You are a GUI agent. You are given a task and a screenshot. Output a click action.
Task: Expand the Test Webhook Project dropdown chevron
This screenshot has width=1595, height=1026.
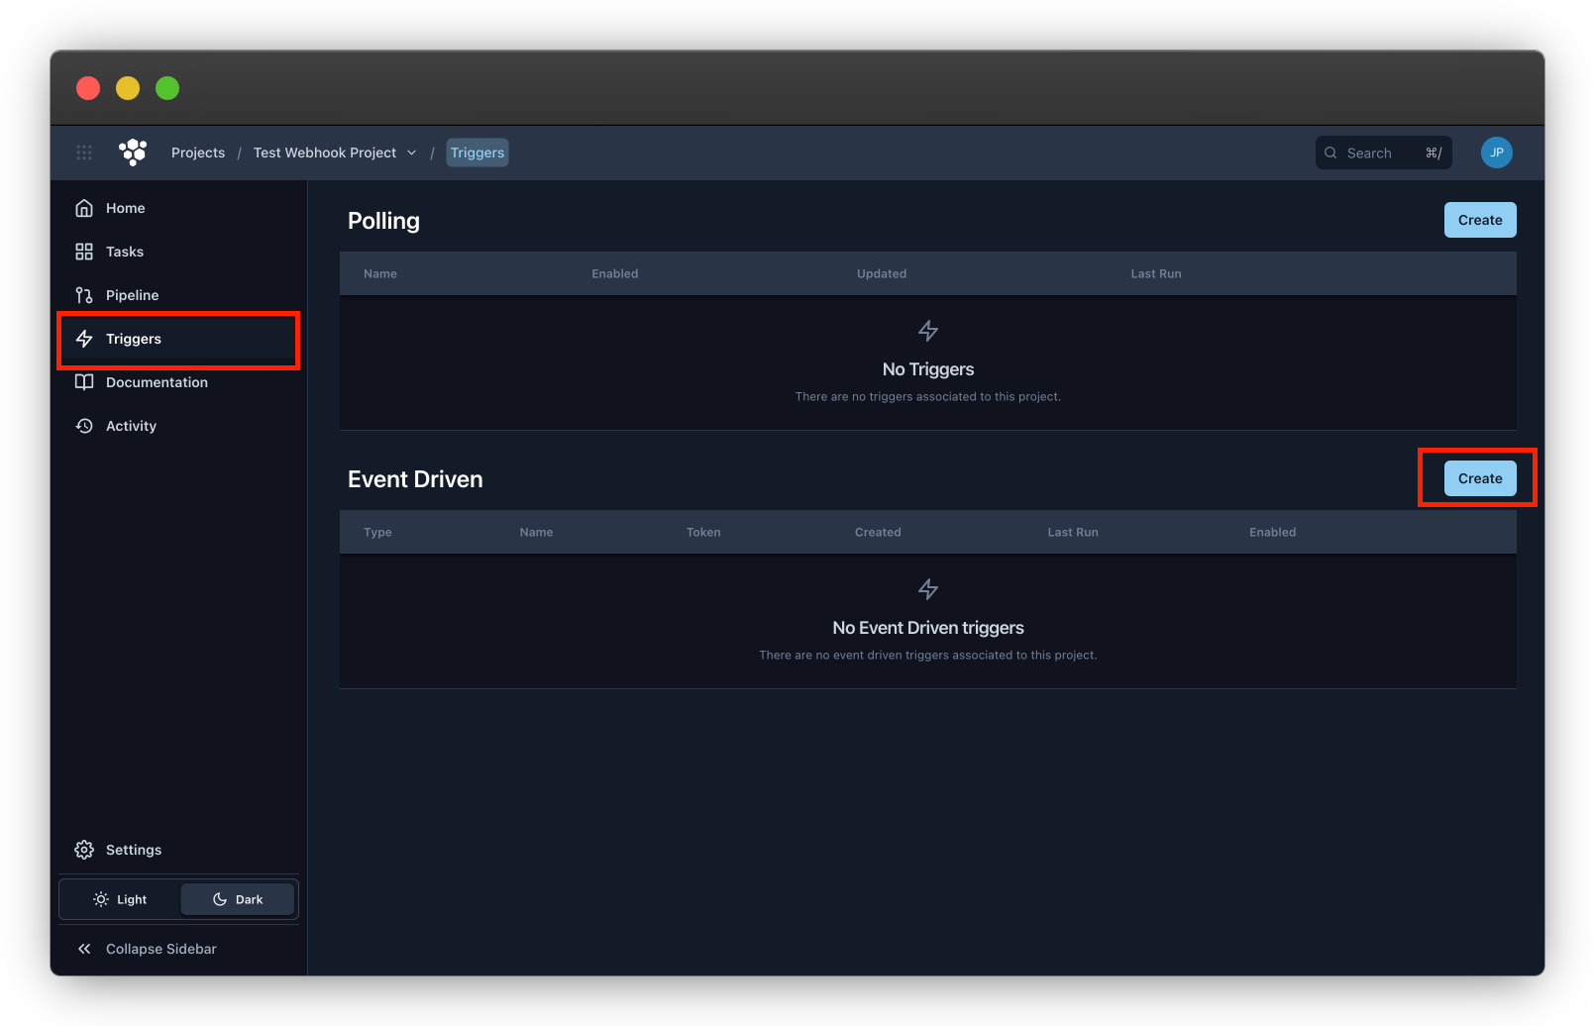coord(412,153)
